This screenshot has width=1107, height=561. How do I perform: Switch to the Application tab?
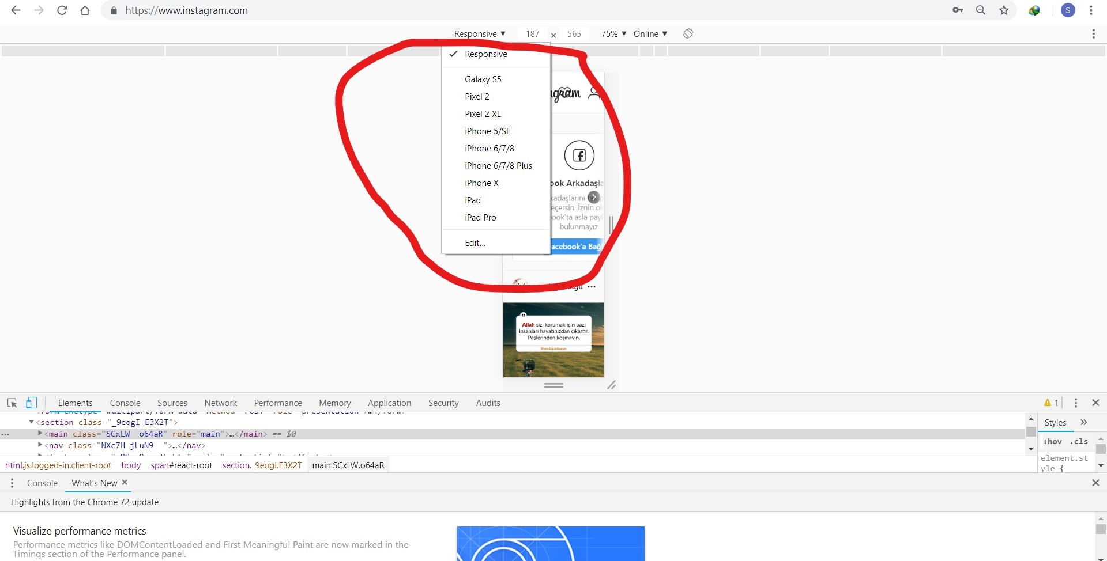point(390,403)
